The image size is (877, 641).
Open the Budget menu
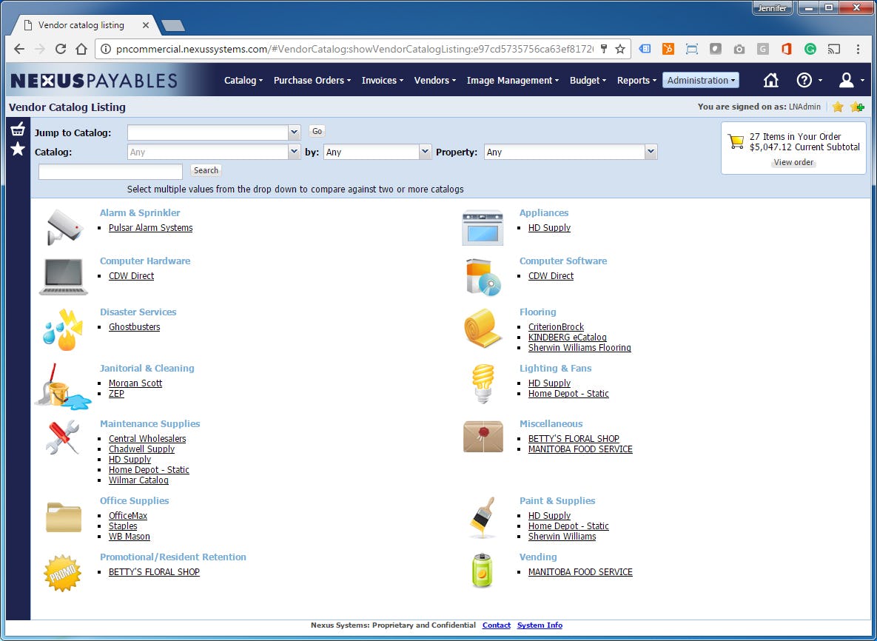tap(588, 80)
